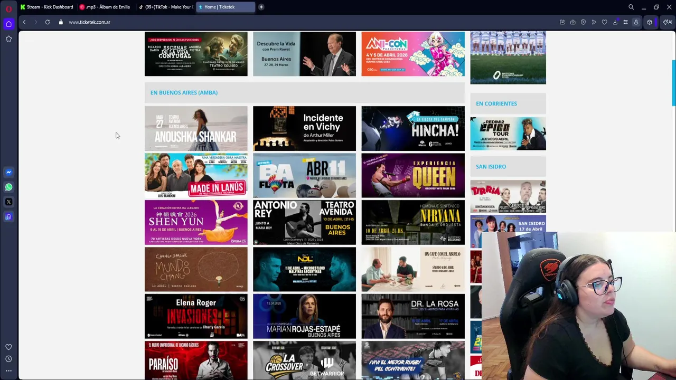Open a new tab with the plus button
This screenshot has width=676, height=380.
(261, 7)
